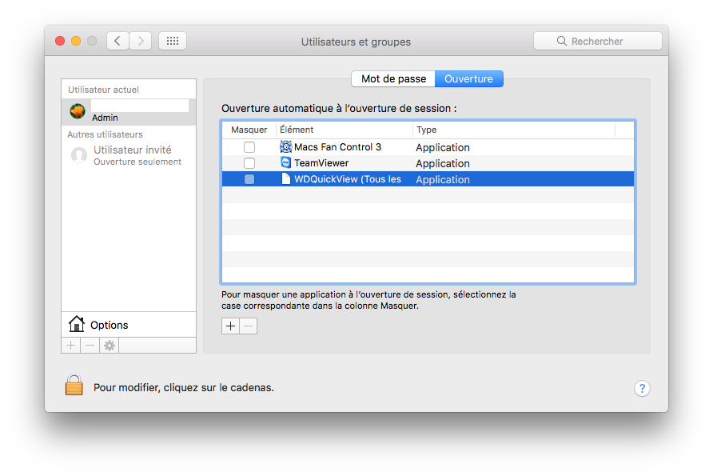Toggle Masquer checkbox for WDQuickView
Viewport: 713px width, 476px height.
point(249,179)
